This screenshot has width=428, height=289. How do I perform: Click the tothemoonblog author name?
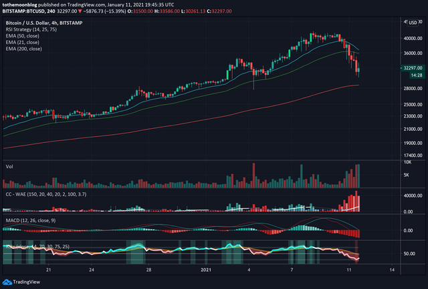19,5
